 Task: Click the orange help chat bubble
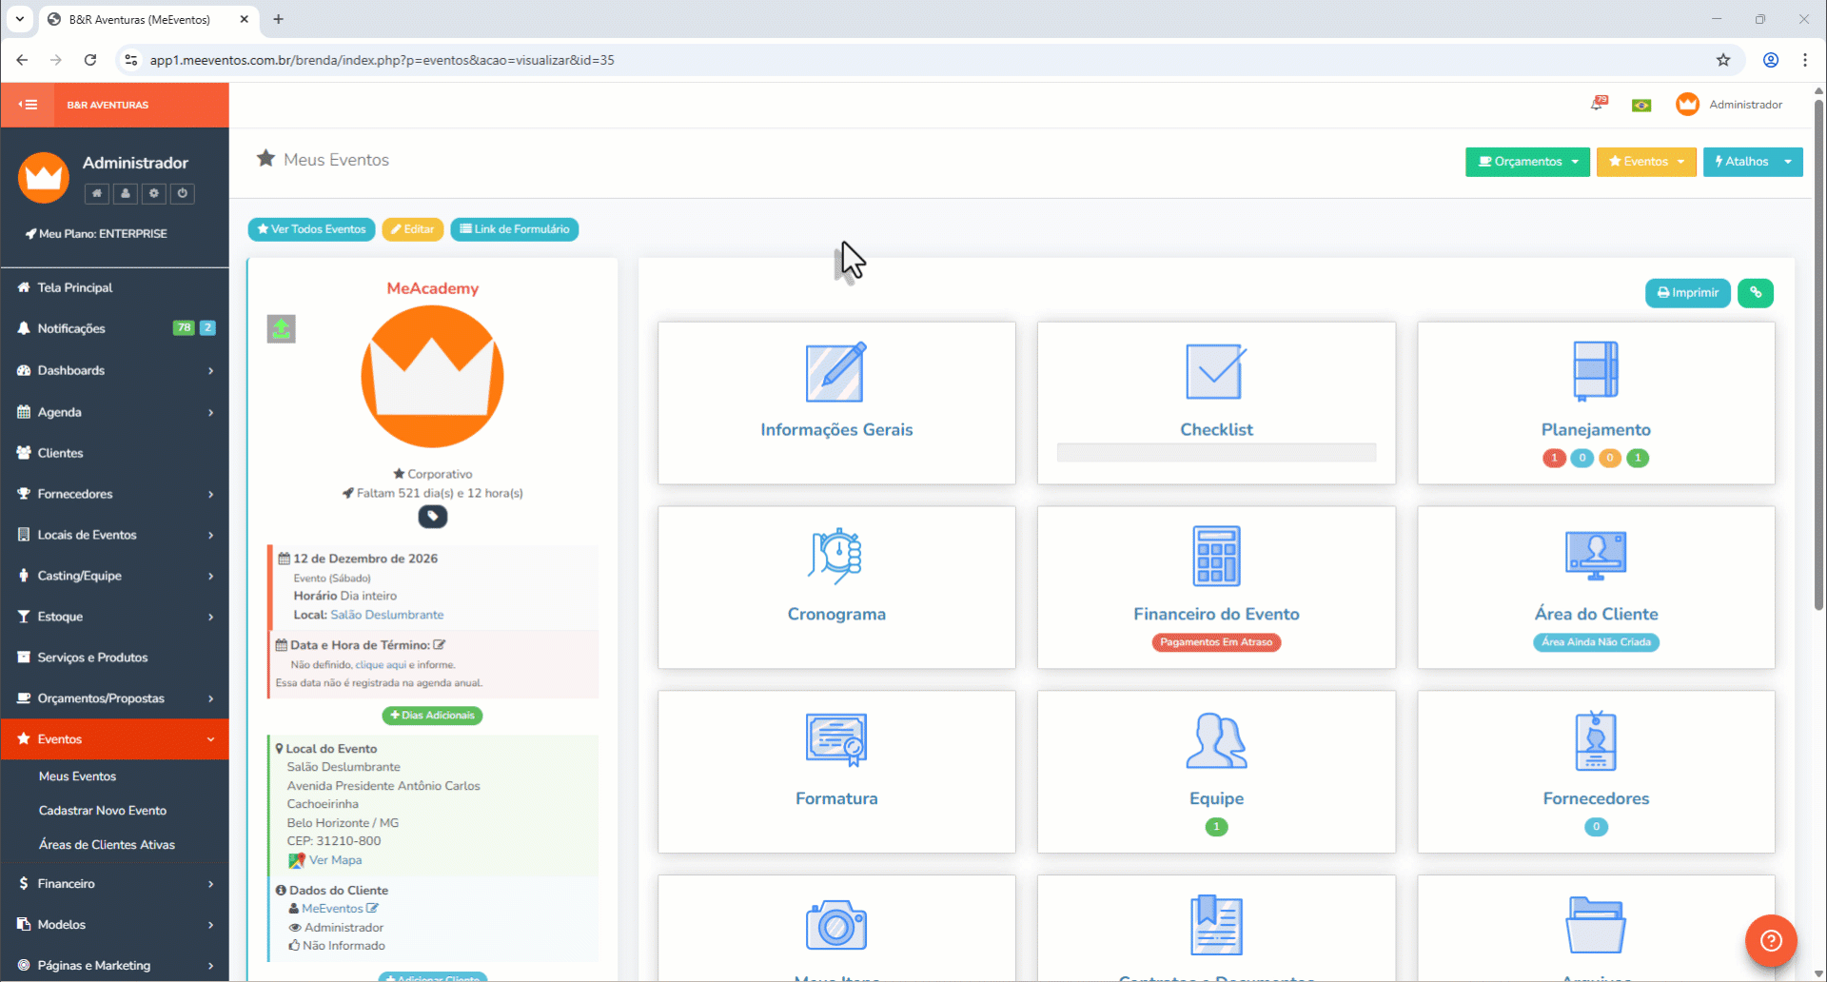(1771, 941)
